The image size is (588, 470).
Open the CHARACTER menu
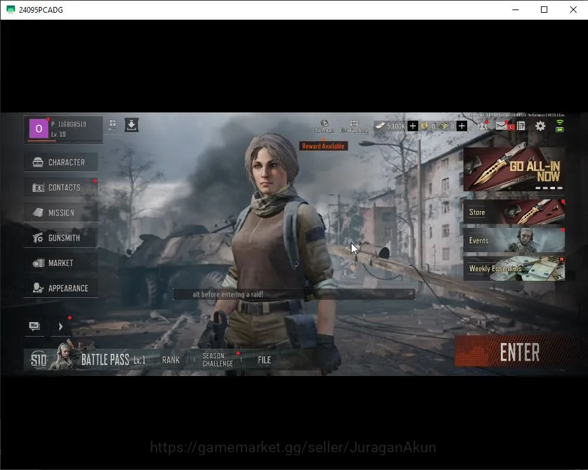(61, 163)
